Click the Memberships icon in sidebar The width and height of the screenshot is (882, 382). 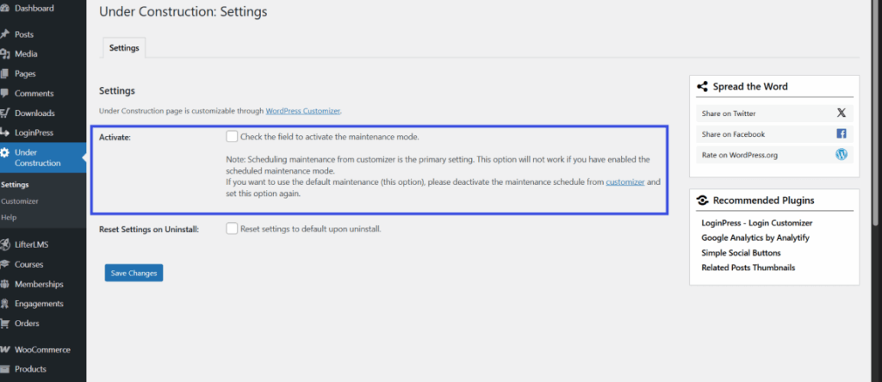4,284
